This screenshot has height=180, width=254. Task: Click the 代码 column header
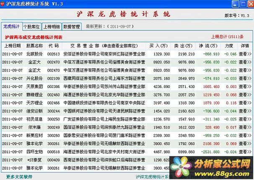click(x=54, y=46)
